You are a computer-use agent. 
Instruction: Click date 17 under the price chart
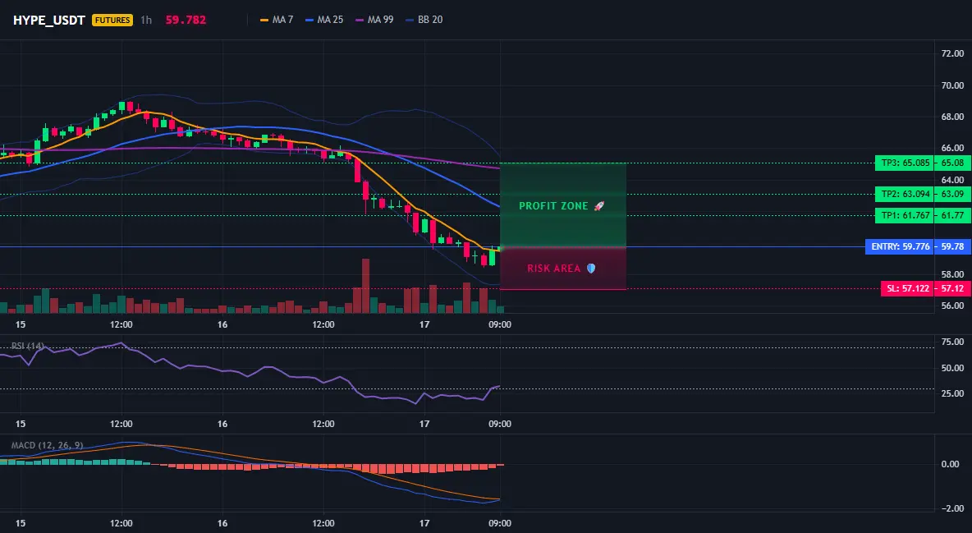424,324
